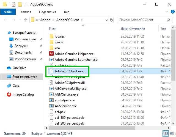Click the horizontal scrollbar thumb
The image size is (176, 137).
tap(92, 128)
